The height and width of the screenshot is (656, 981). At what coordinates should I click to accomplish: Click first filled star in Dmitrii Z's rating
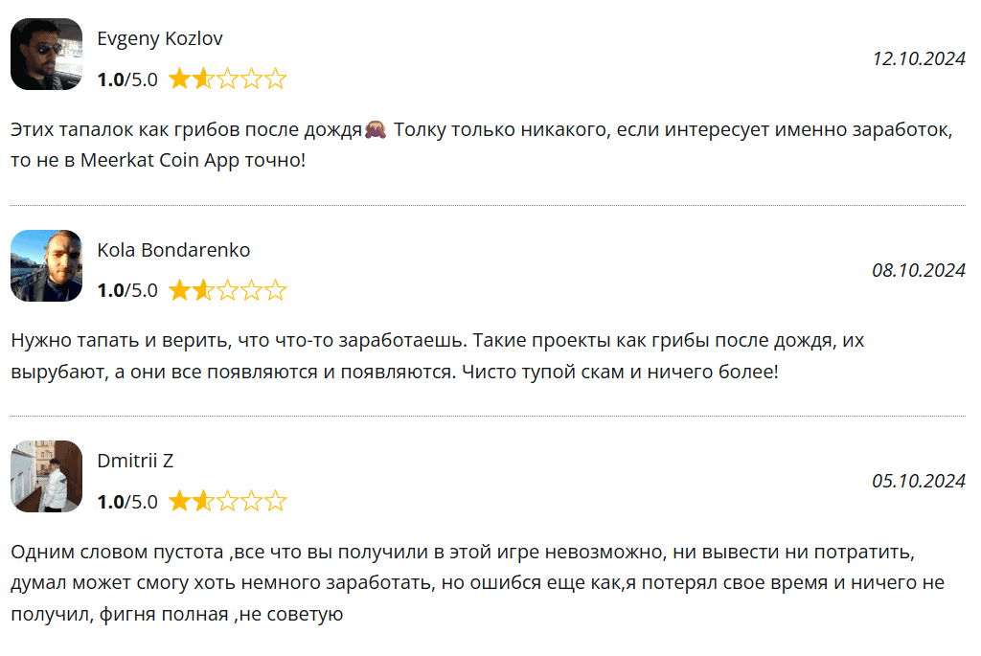click(179, 501)
